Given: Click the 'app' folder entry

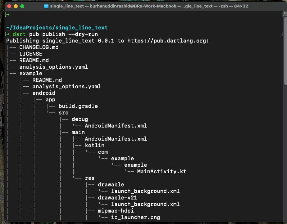Looking at the screenshot, I should click(x=50, y=100).
